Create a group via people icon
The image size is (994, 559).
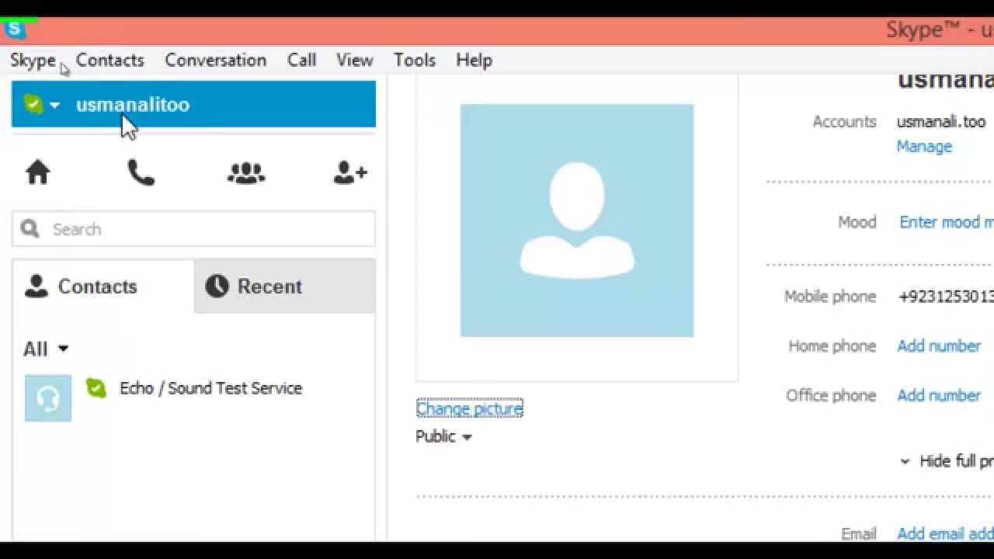(245, 172)
